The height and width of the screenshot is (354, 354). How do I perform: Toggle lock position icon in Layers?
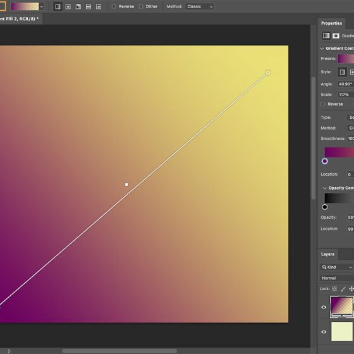point(351,289)
